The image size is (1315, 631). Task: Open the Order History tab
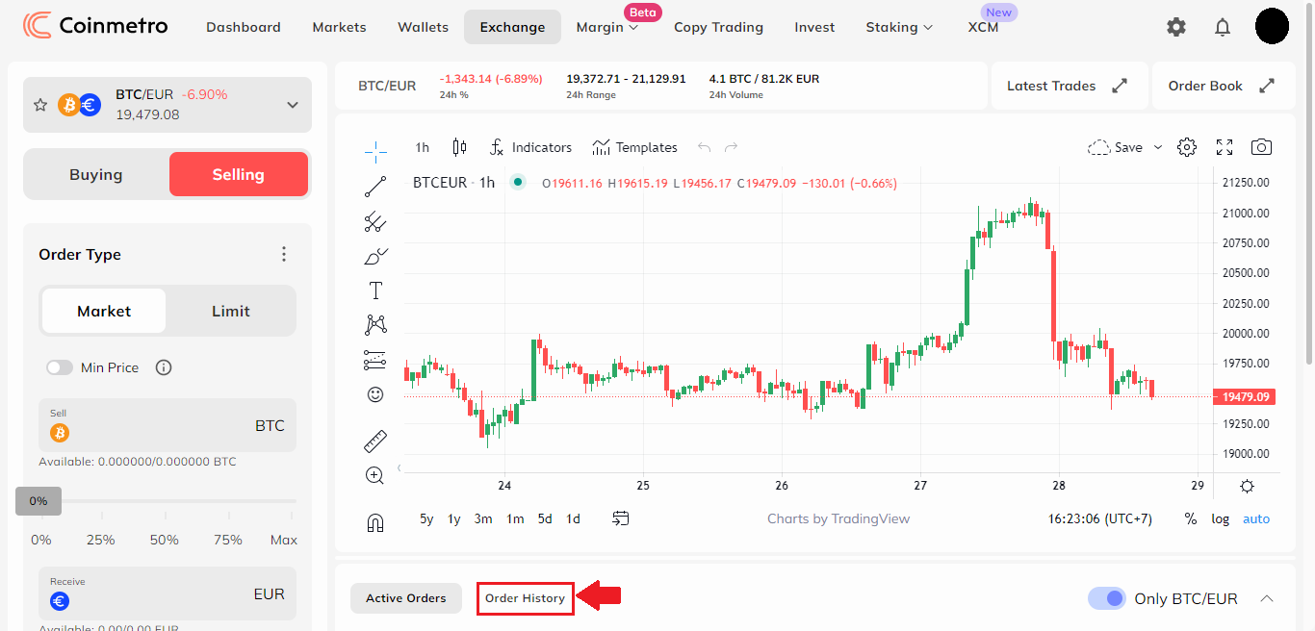click(525, 597)
